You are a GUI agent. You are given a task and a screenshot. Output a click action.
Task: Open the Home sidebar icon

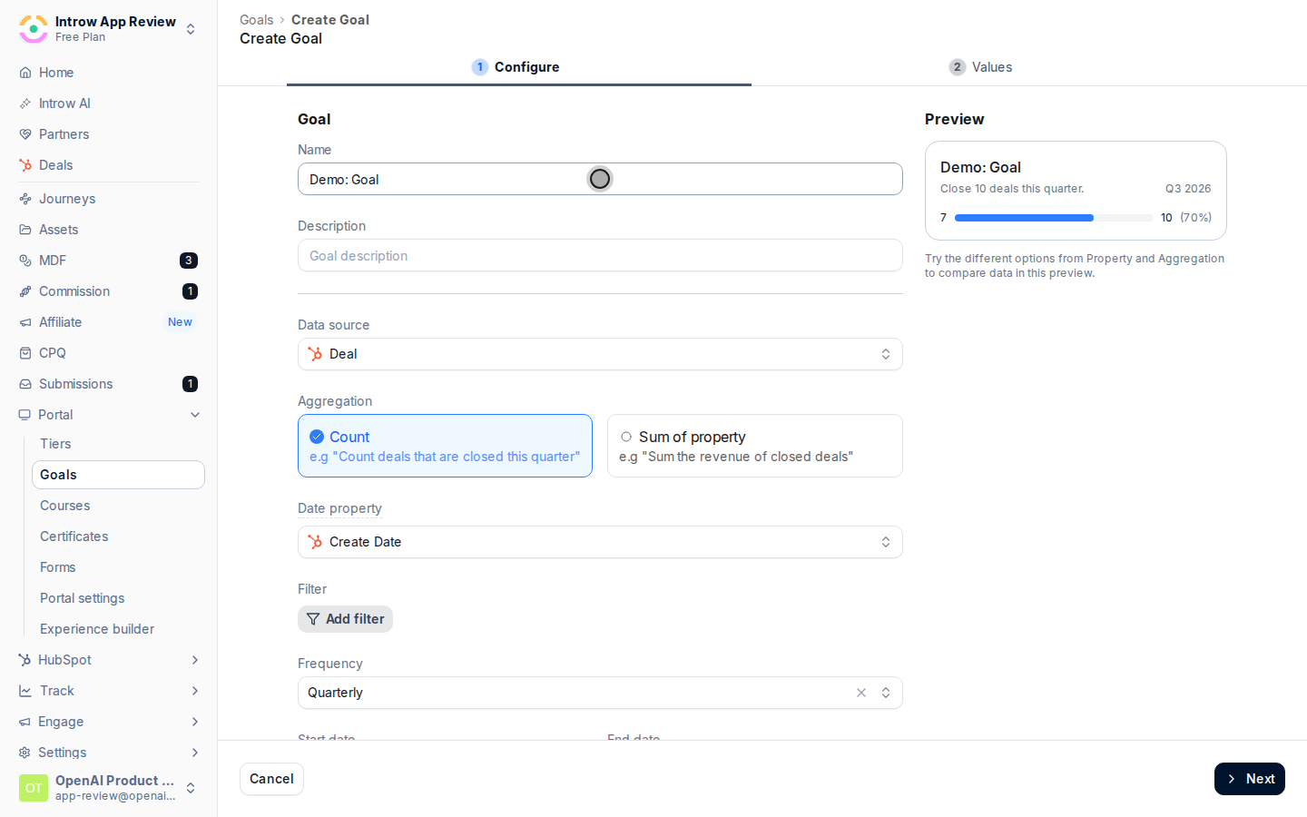click(x=25, y=73)
